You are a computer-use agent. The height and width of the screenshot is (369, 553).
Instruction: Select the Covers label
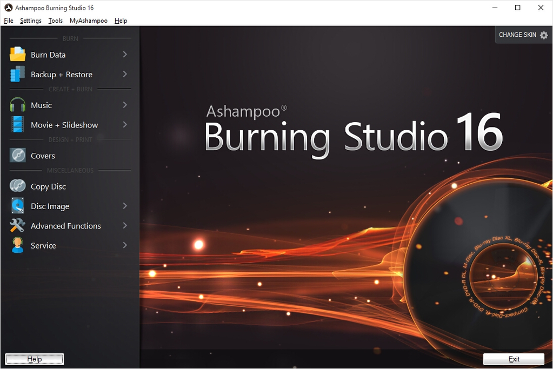tap(43, 156)
